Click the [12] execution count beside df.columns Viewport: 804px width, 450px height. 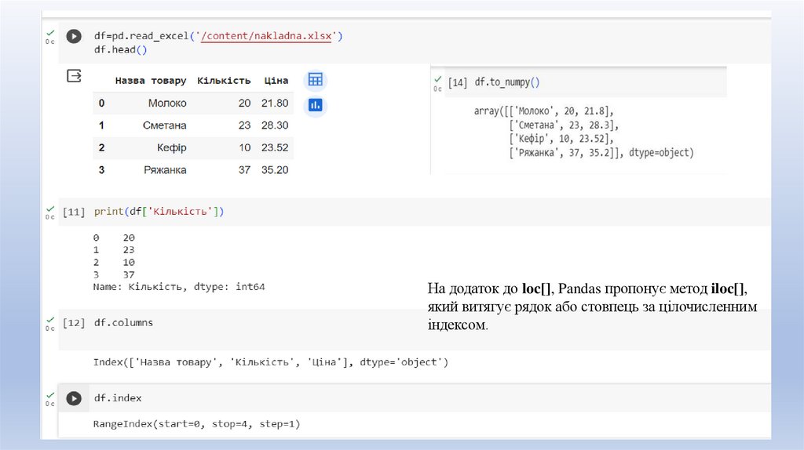point(73,322)
